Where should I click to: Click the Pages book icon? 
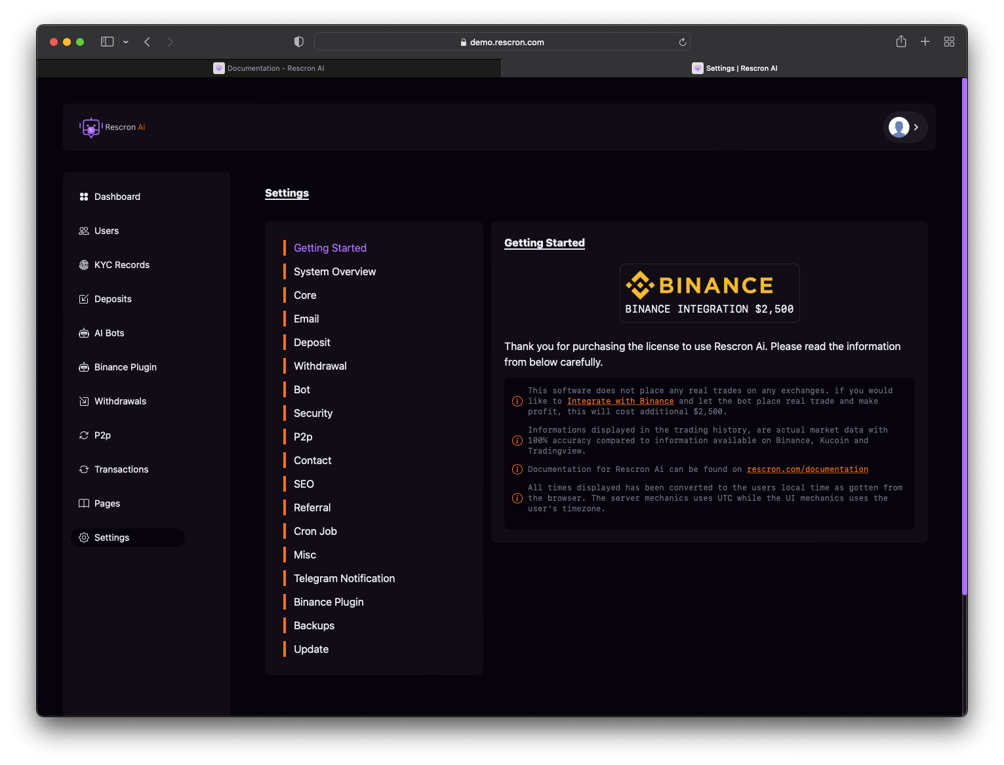[x=84, y=503]
